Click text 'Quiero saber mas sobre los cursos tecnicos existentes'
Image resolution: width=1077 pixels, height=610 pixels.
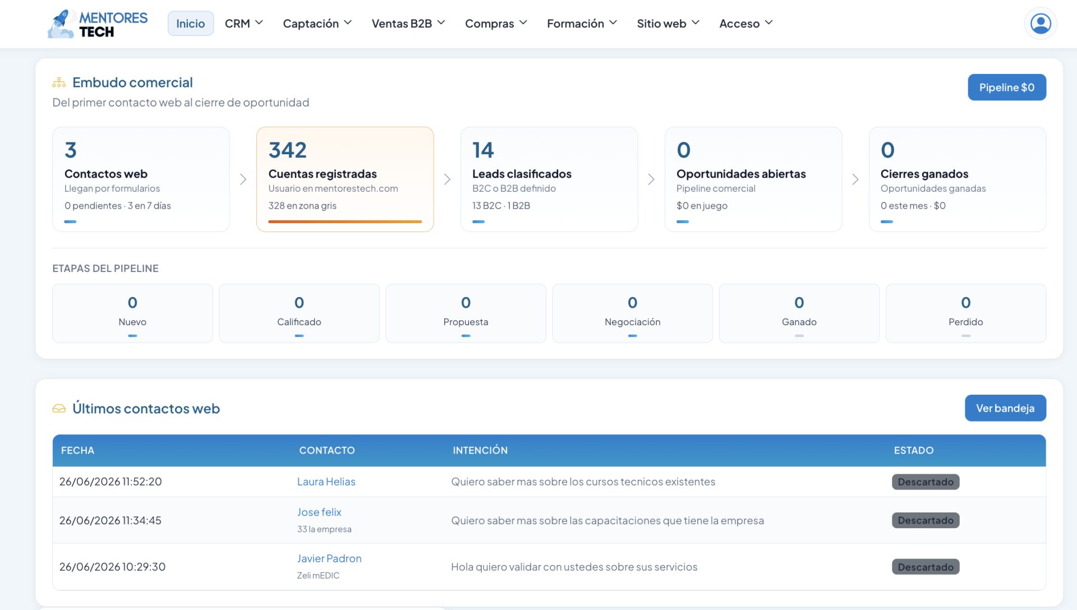click(x=583, y=482)
